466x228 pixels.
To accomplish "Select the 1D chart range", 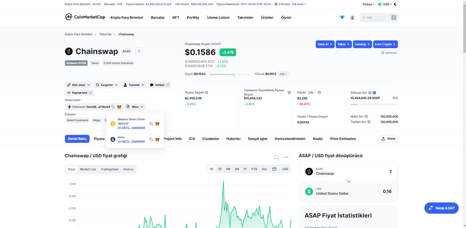I will pyautogui.click(x=212, y=169).
